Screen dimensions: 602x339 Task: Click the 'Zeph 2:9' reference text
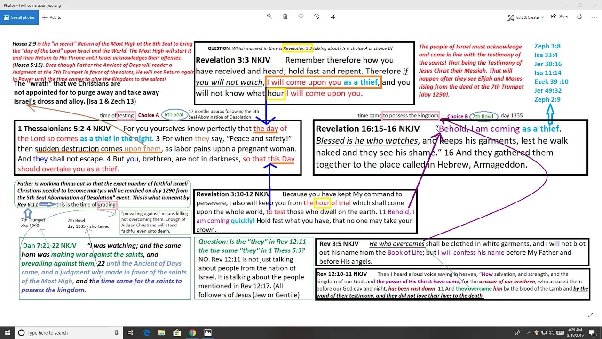pos(547,99)
